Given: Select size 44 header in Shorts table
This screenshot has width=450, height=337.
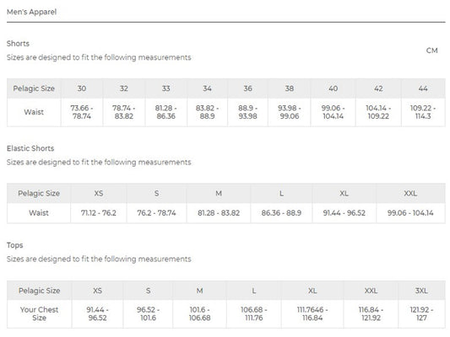Looking at the screenshot, I should pyautogui.click(x=423, y=88).
